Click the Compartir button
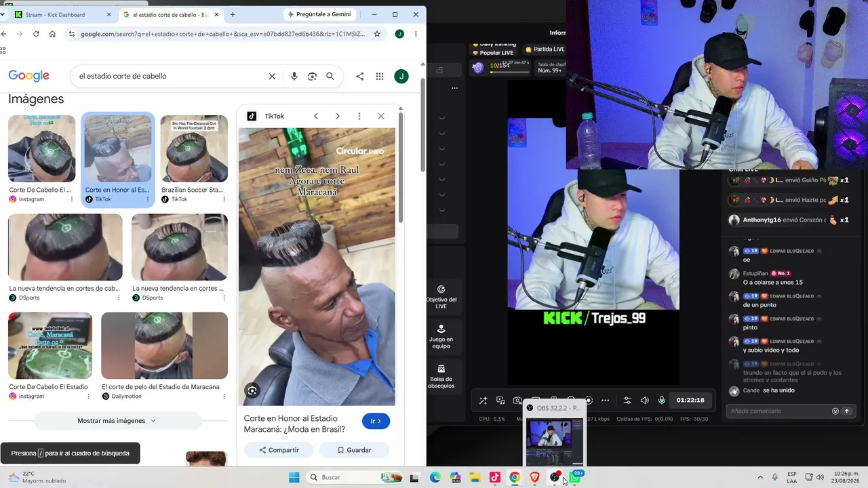The height and width of the screenshot is (488, 868). click(279, 450)
